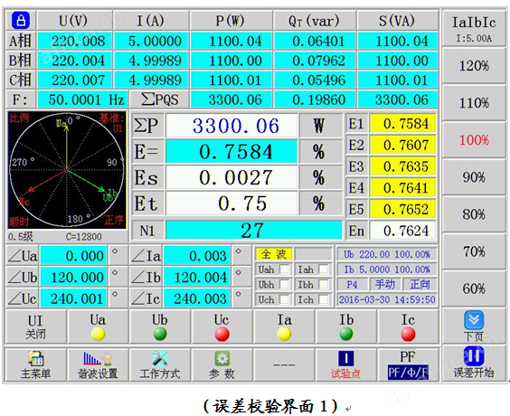Toggle the Ua yellow indicator output
This screenshot has height=416, width=510.
[98, 334]
